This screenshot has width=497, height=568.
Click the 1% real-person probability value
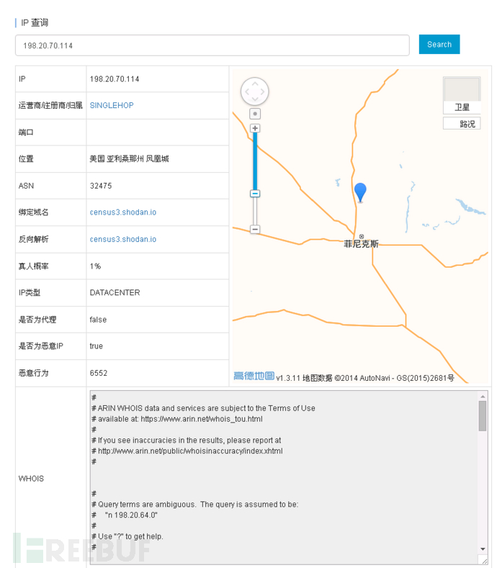tap(95, 266)
